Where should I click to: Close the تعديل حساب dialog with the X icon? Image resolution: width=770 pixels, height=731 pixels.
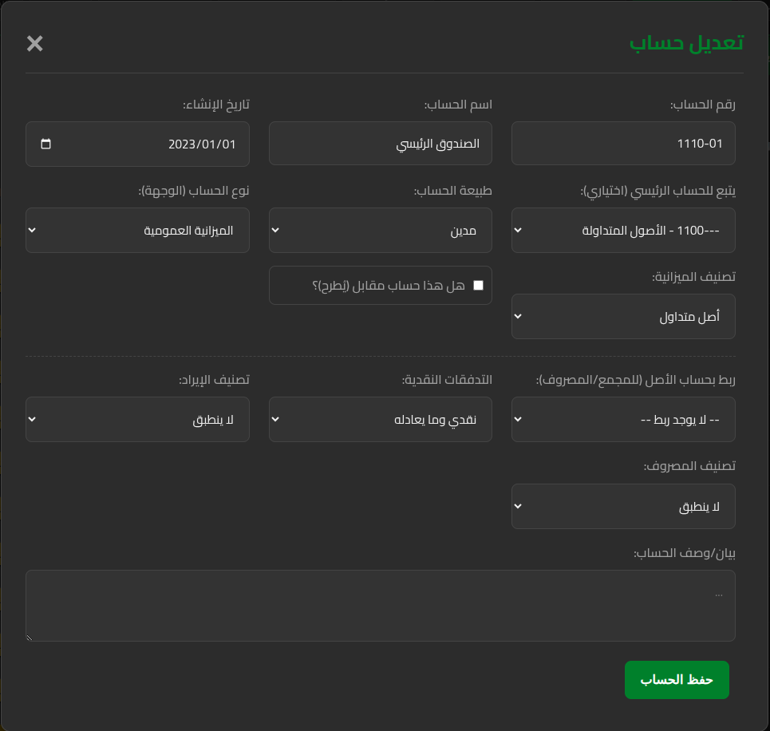[x=34, y=44]
